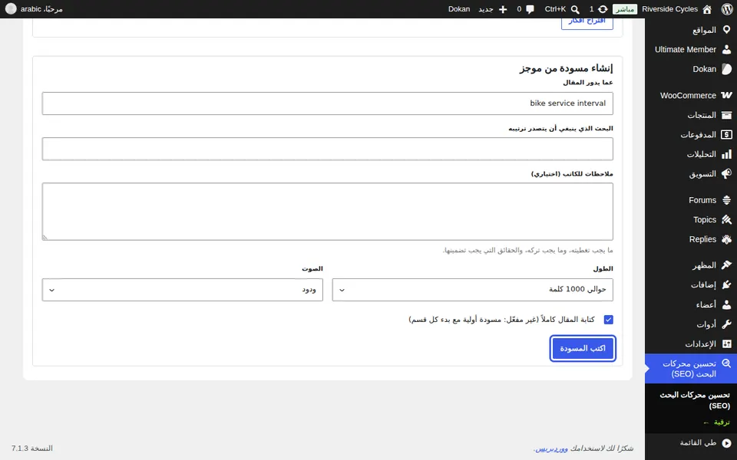Image resolution: width=737 pixels, height=460 pixels.
Task: Click the plus icon for new content
Action: (x=503, y=9)
